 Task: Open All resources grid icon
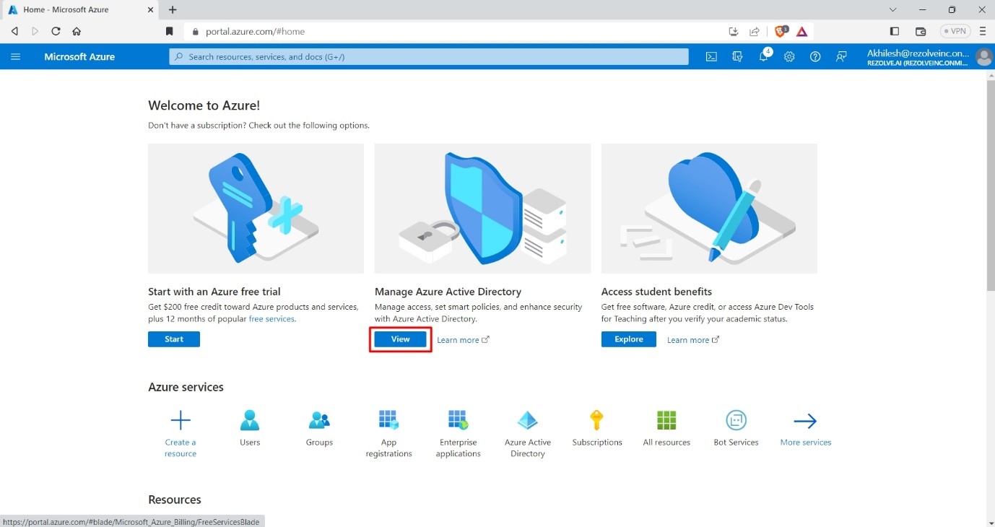(666, 420)
